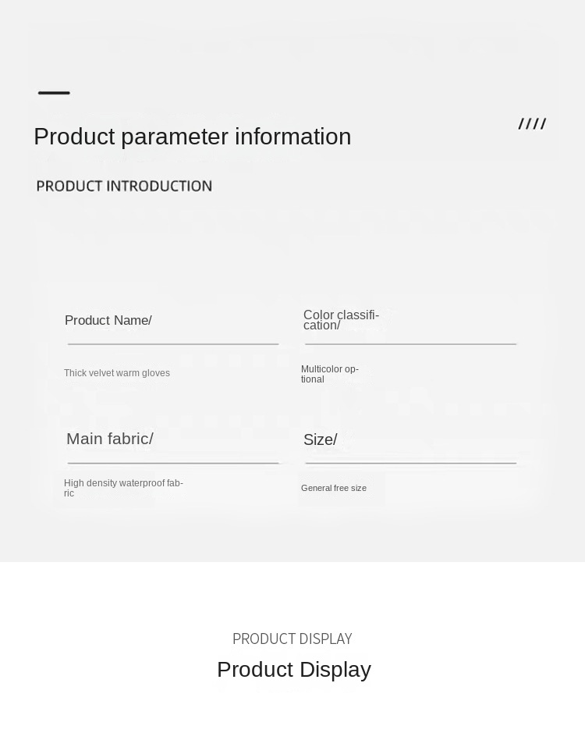The width and height of the screenshot is (585, 740).
Task: Click the white area below "Product Display"
Action: [292, 714]
